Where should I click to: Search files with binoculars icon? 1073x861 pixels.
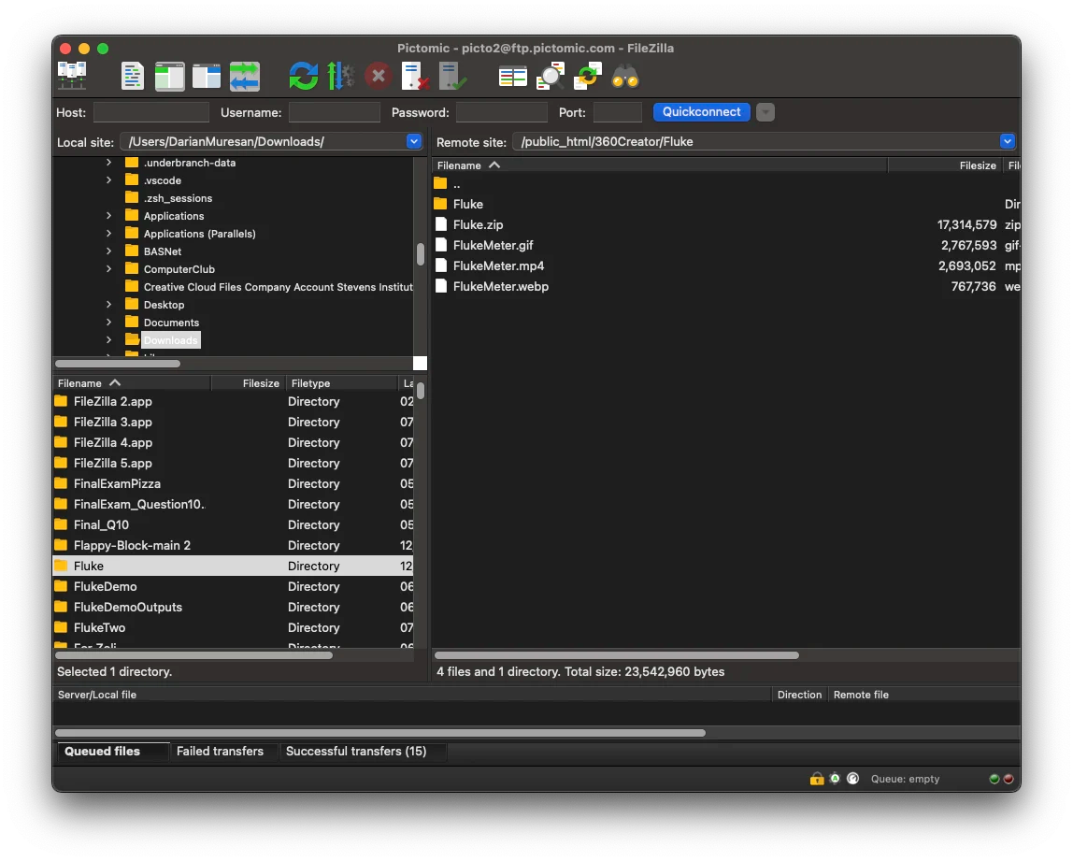click(x=625, y=76)
